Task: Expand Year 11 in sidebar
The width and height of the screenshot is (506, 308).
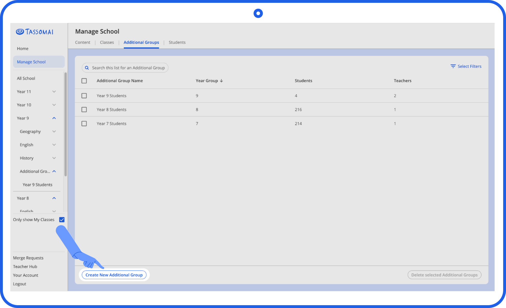Action: tap(54, 92)
